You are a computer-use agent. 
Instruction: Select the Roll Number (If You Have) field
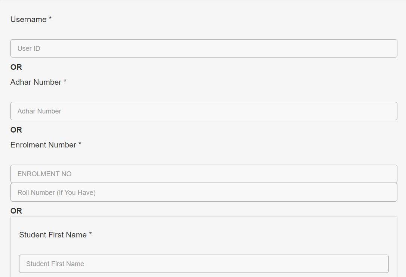204,193
